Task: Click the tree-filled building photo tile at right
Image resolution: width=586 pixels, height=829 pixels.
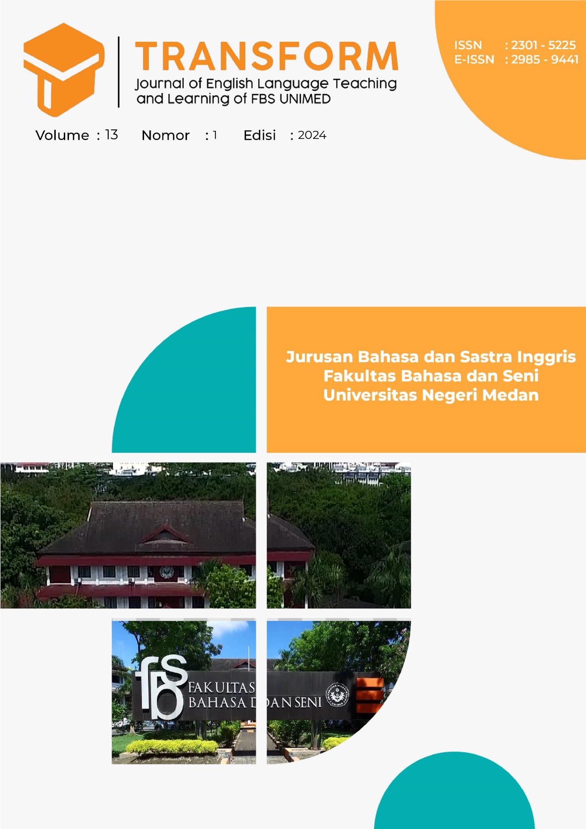Action: (x=339, y=535)
